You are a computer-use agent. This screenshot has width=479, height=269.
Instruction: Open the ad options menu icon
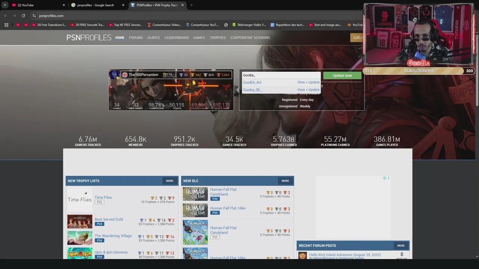tap(388, 178)
